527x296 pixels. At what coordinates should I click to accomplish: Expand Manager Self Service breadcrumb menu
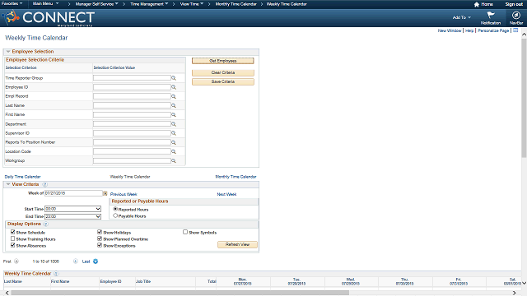tap(97, 4)
